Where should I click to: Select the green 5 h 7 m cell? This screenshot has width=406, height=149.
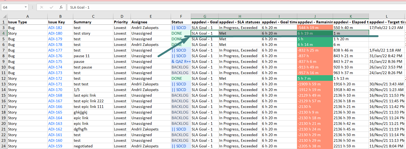pos(315,78)
